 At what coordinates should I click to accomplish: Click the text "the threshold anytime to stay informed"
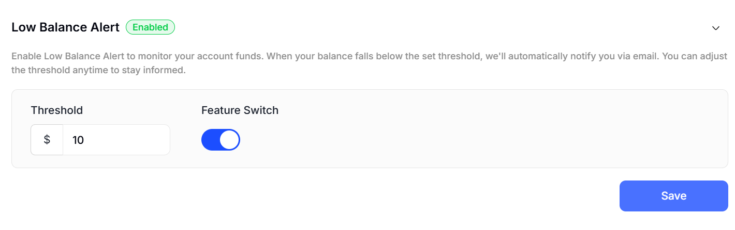point(98,70)
